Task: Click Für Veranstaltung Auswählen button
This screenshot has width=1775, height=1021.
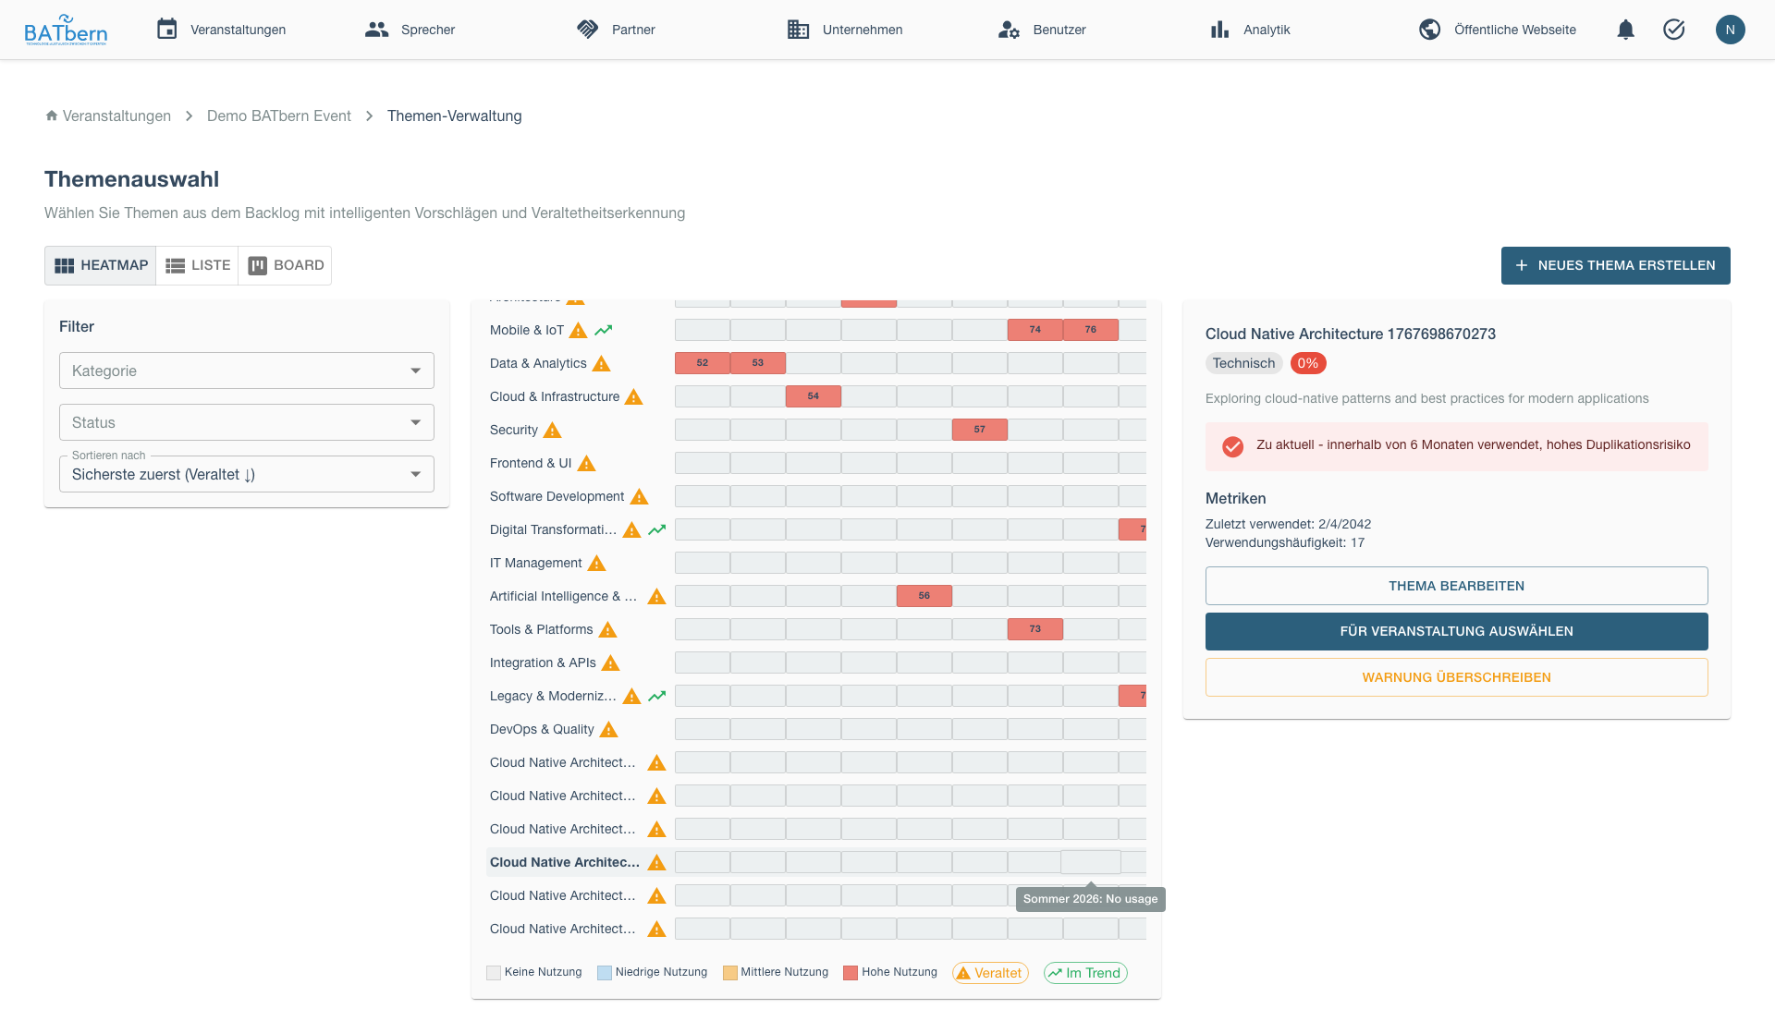Action: 1456,631
